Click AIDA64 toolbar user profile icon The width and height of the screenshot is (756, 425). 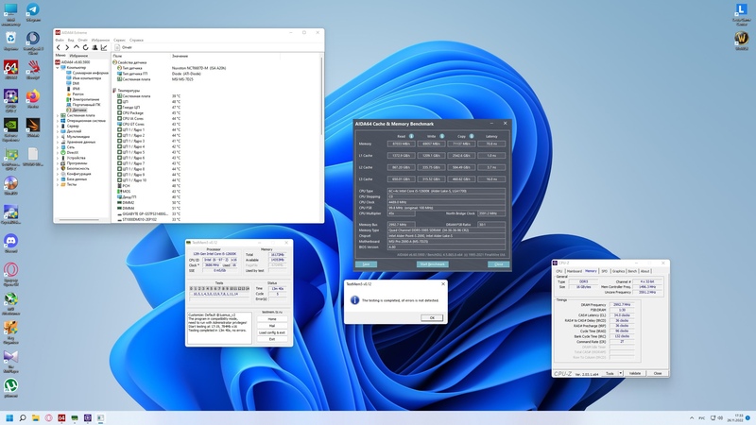coord(94,47)
